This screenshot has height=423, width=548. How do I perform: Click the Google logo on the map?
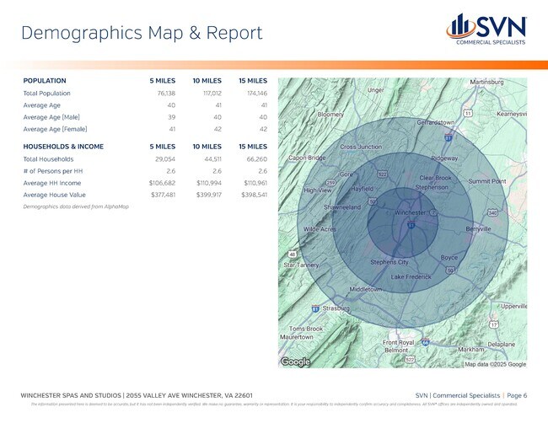(295, 361)
